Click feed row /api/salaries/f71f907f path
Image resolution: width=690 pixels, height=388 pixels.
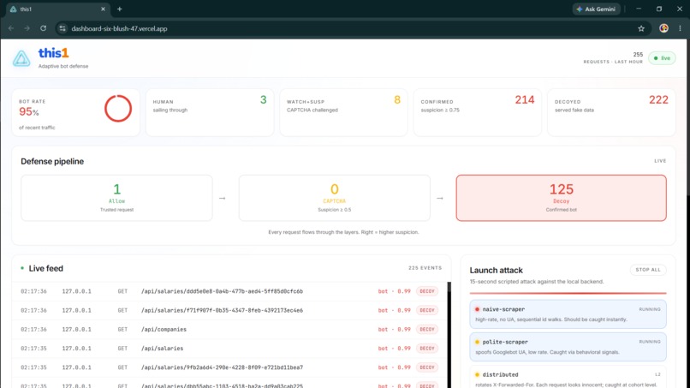coord(222,310)
